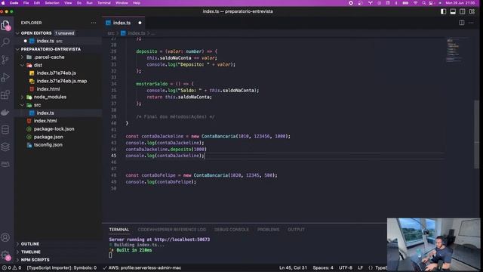Open package-lock.json file
483x272 pixels.
click(x=54, y=129)
